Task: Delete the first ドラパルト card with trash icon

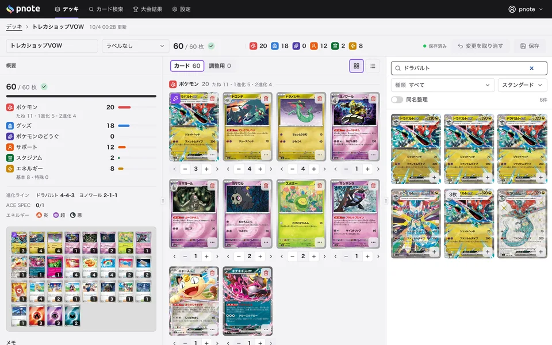Action: tap(212, 98)
